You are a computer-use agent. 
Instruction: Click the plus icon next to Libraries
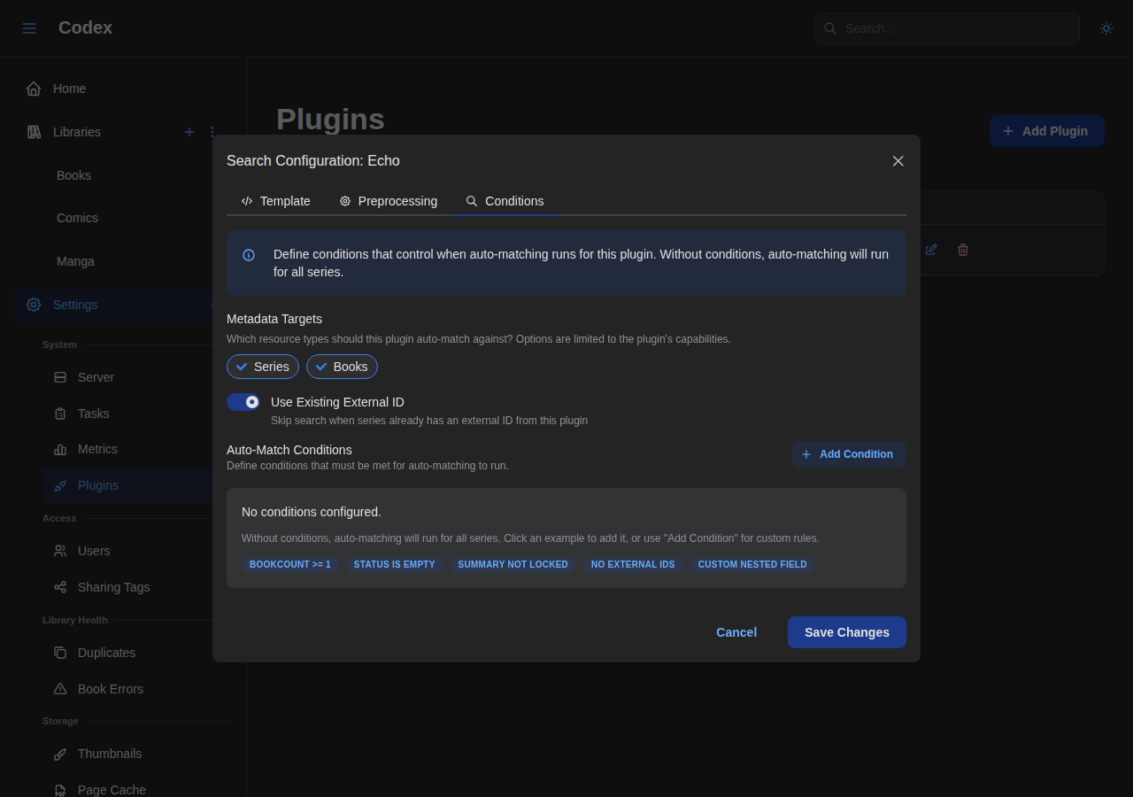pyautogui.click(x=189, y=131)
